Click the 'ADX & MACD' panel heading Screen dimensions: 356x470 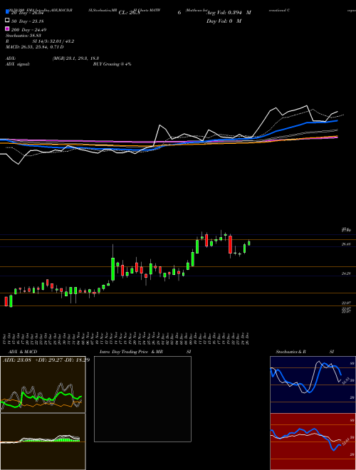(x=23, y=352)
